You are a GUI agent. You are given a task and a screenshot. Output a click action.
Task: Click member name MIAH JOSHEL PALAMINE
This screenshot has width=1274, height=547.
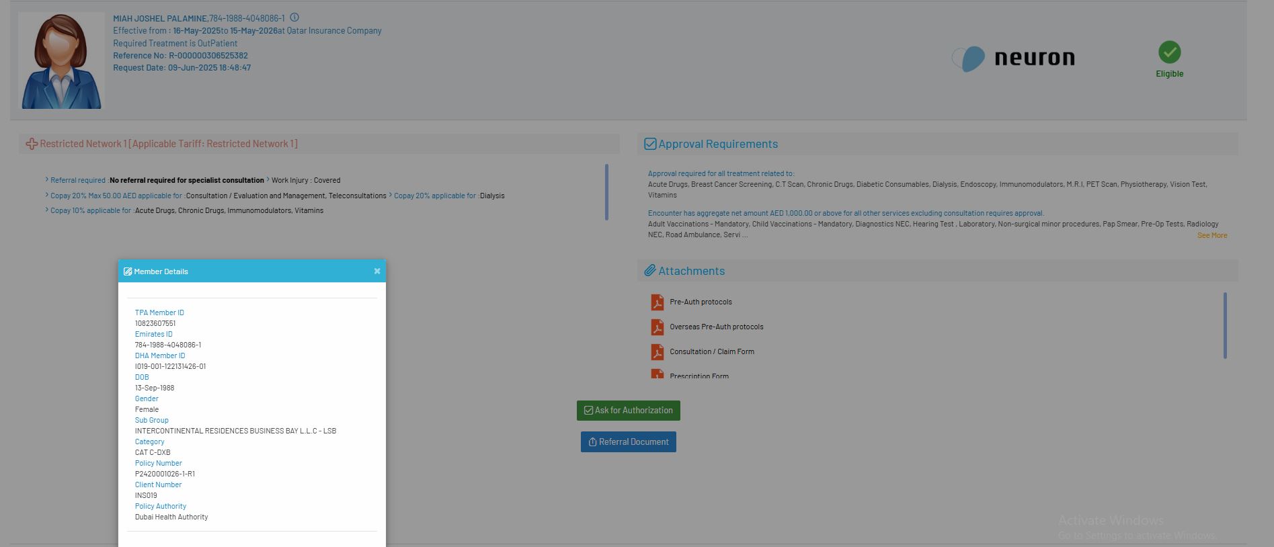pyautogui.click(x=160, y=19)
